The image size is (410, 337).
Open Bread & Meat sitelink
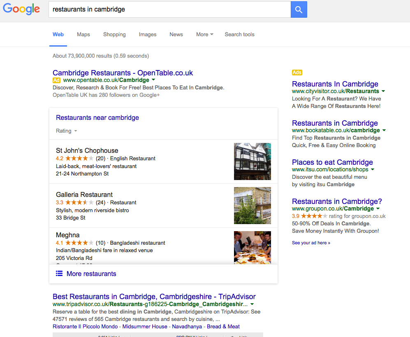point(223,327)
